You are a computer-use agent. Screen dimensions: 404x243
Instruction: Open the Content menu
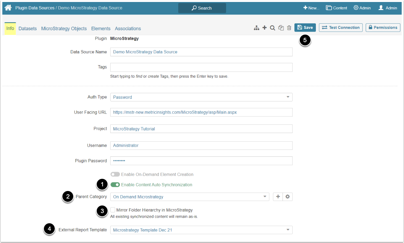point(336,8)
